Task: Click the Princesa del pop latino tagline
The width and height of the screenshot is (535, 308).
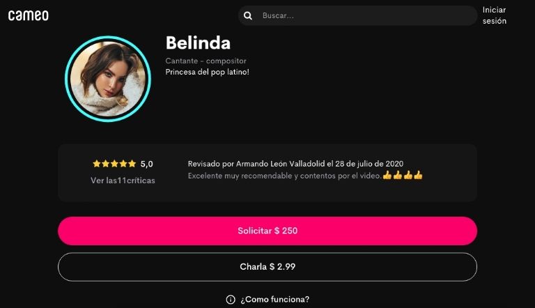Action: 208,72
